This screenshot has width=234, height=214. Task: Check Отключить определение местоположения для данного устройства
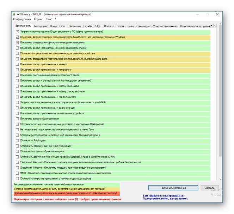pos(17,53)
